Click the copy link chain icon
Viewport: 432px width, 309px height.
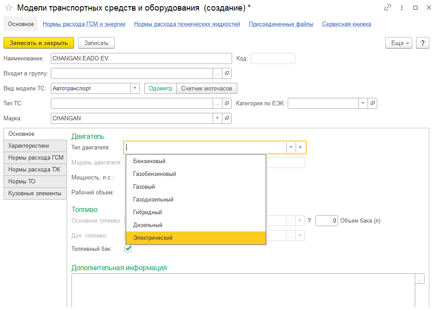point(388,7)
